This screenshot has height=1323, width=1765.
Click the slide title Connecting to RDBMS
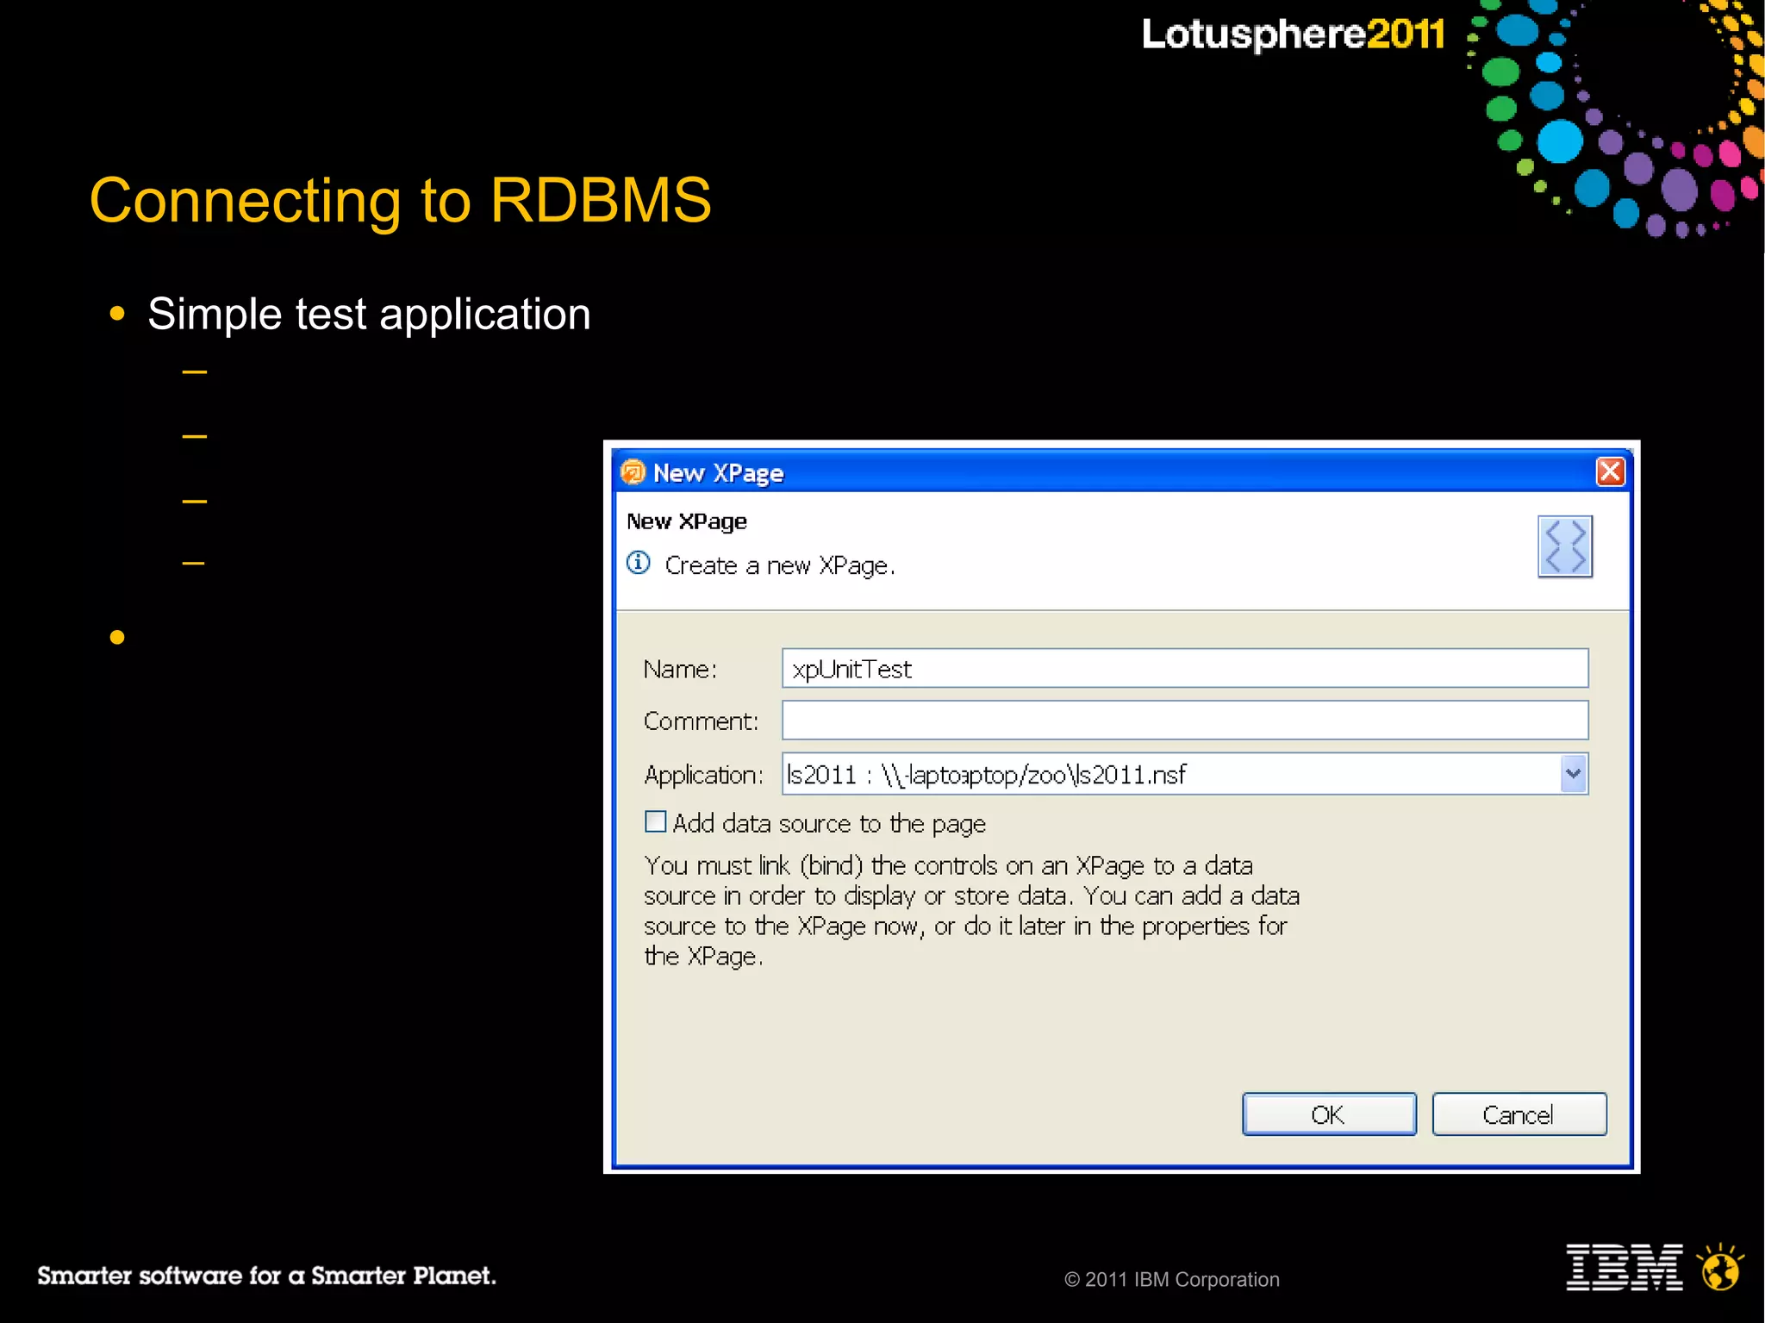coord(401,200)
